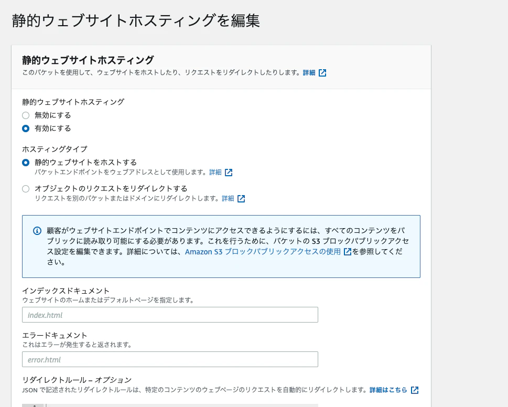Viewport: 508px width, 407px height.
Task: Click the リダイレクトルール – オプション heading
Action: click(77, 380)
